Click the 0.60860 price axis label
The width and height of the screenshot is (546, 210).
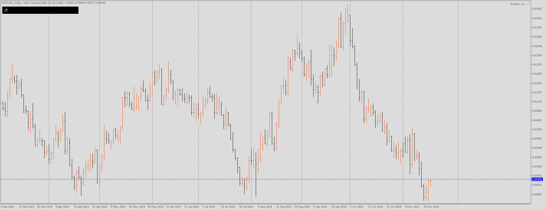(x=537, y=111)
